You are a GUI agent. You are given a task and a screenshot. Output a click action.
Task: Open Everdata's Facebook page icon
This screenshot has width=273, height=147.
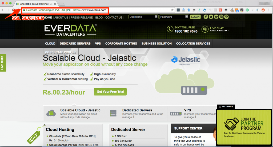click(x=206, y=17)
